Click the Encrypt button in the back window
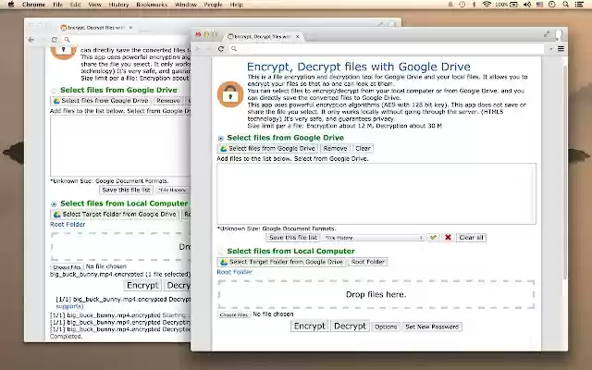 tap(142, 286)
